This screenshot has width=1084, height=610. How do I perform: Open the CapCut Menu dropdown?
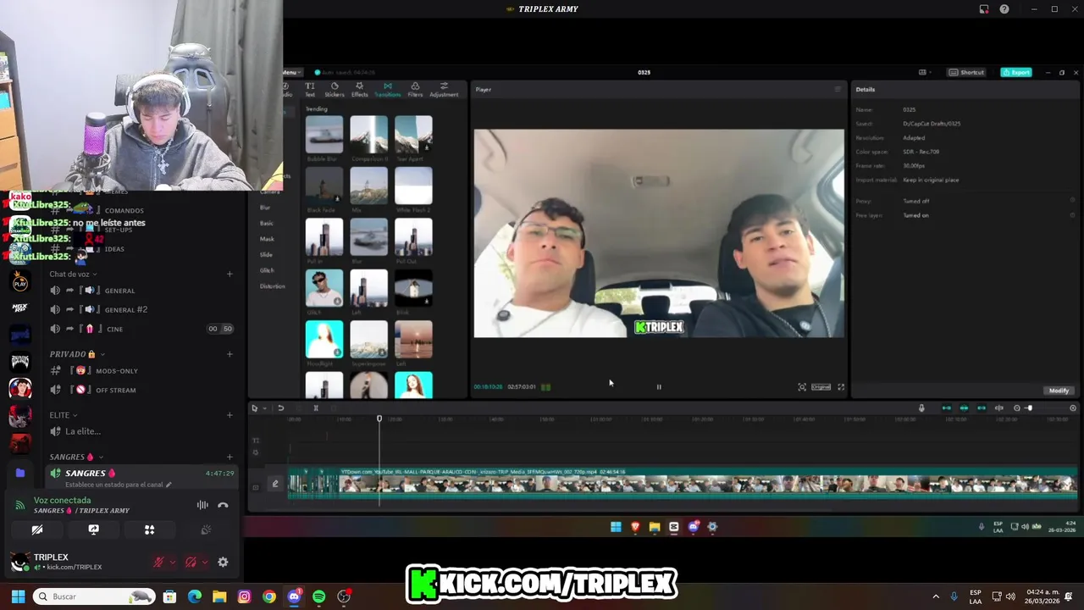coord(290,73)
